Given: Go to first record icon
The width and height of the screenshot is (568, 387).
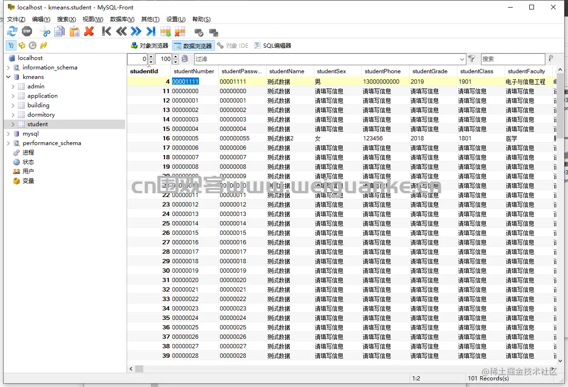Looking at the screenshot, I should pos(107,32).
